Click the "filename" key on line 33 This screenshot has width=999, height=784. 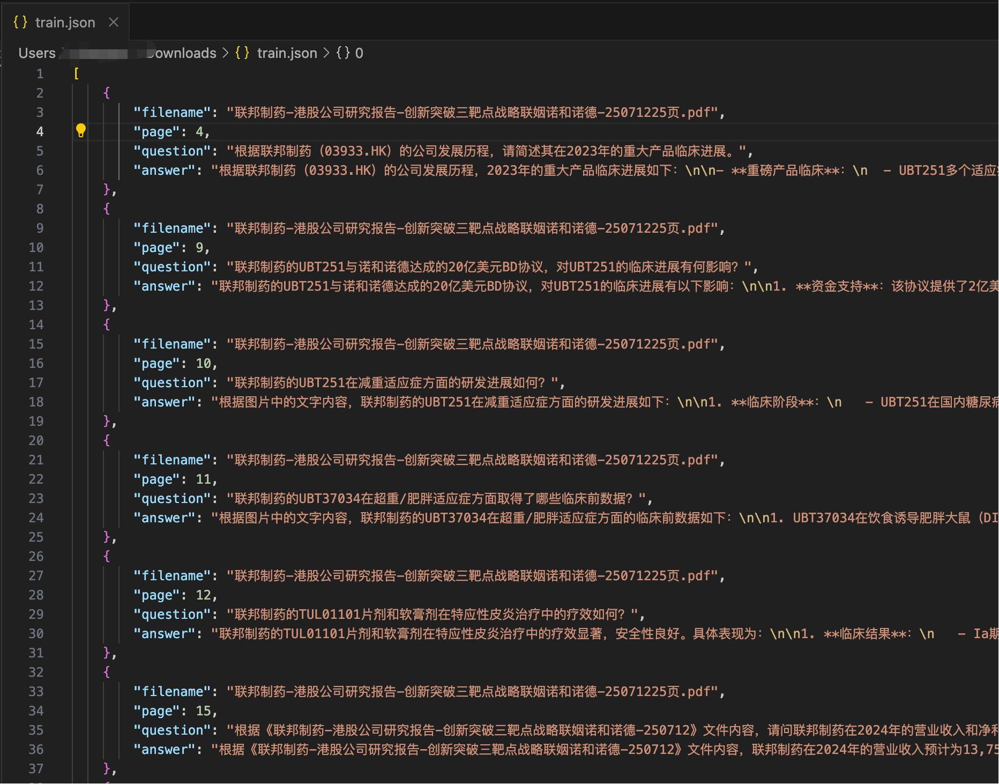tap(172, 692)
